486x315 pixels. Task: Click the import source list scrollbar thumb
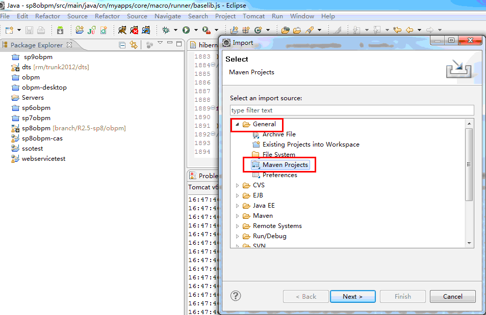coord(469,164)
